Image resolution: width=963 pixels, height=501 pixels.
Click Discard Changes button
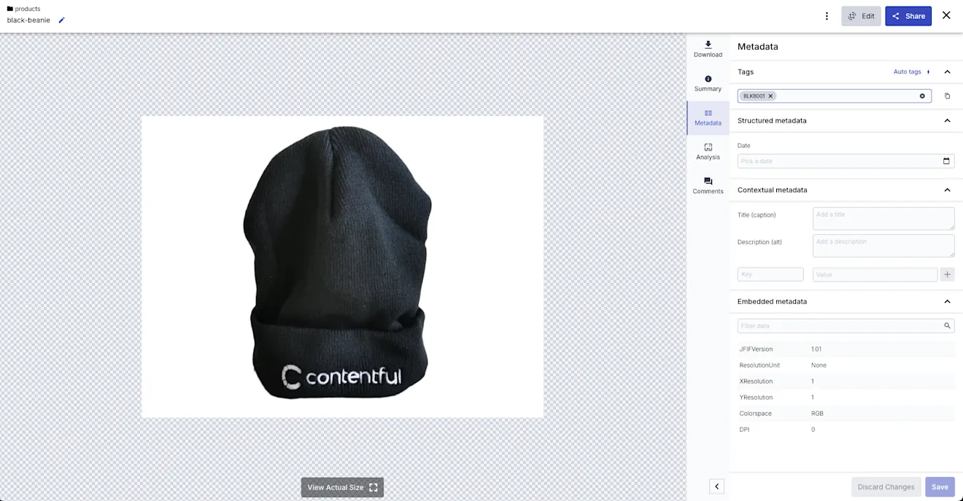point(886,487)
